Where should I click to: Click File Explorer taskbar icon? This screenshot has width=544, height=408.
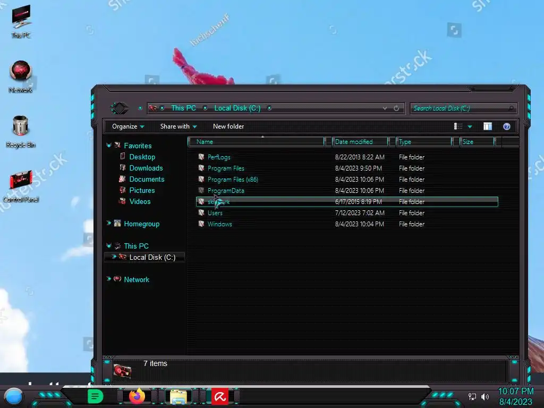tap(178, 396)
